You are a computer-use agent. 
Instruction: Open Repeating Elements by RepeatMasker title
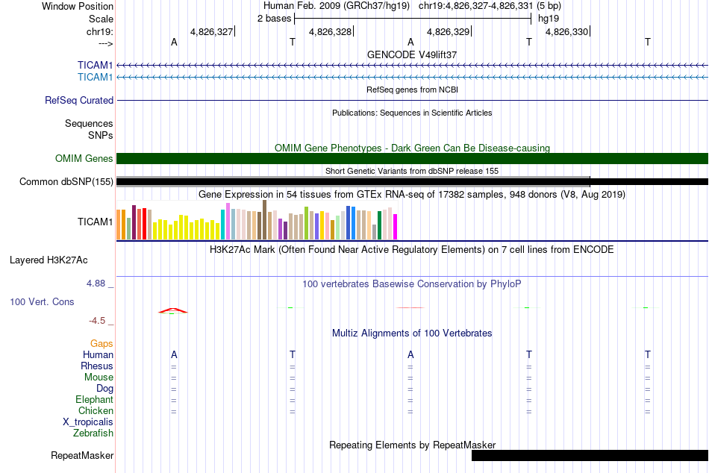(x=412, y=445)
